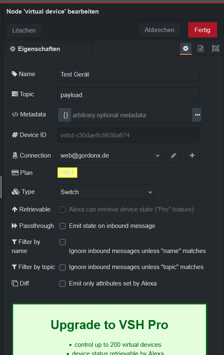Edit the connection with pencil icon

[173, 155]
